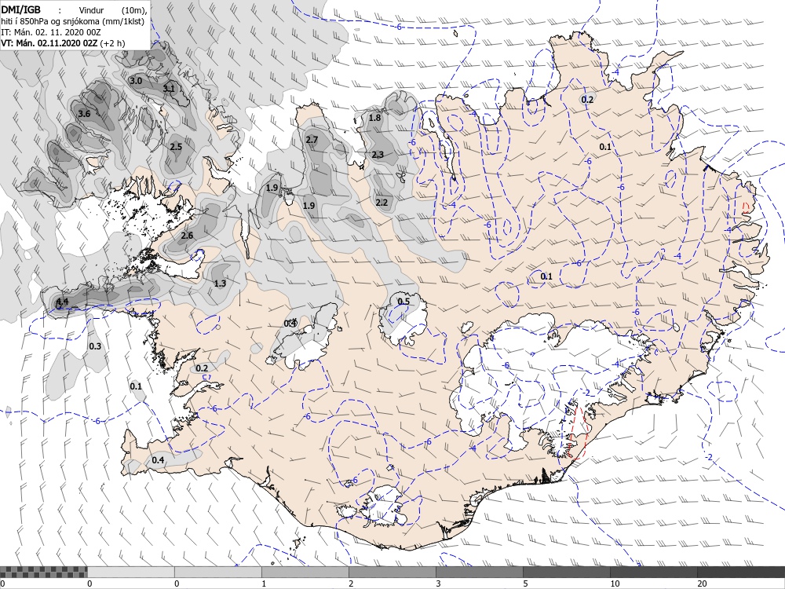Viewport: 785px width, 589px height.
Task: Click the 3.1 snowfall value label
Action: coord(170,89)
